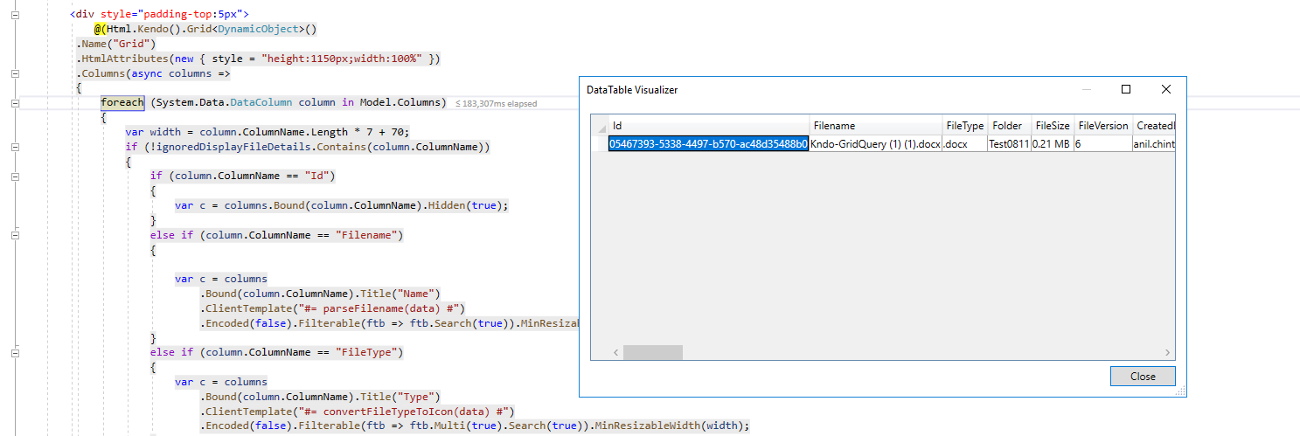Select the Kndo-GridQuery (1) (1).docx cell
Image resolution: width=1300 pixels, height=436 pixels.
(876, 144)
